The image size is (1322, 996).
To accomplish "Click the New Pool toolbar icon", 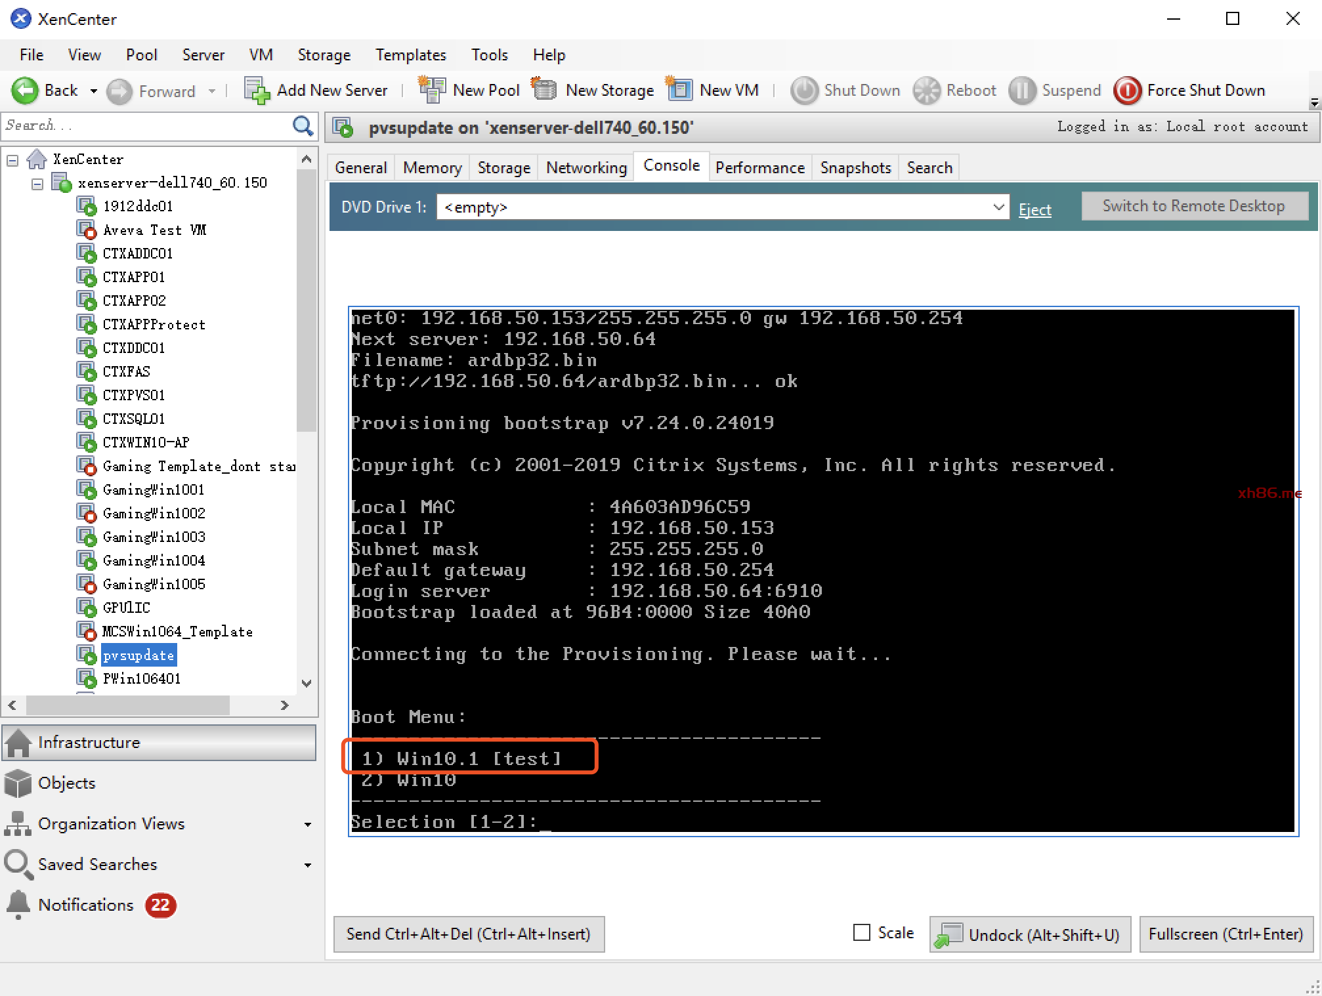I will 431,90.
